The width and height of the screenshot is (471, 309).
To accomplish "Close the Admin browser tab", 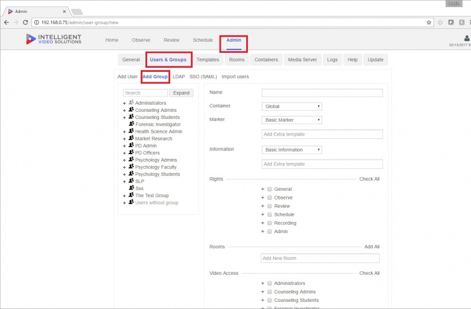I will point(64,11).
